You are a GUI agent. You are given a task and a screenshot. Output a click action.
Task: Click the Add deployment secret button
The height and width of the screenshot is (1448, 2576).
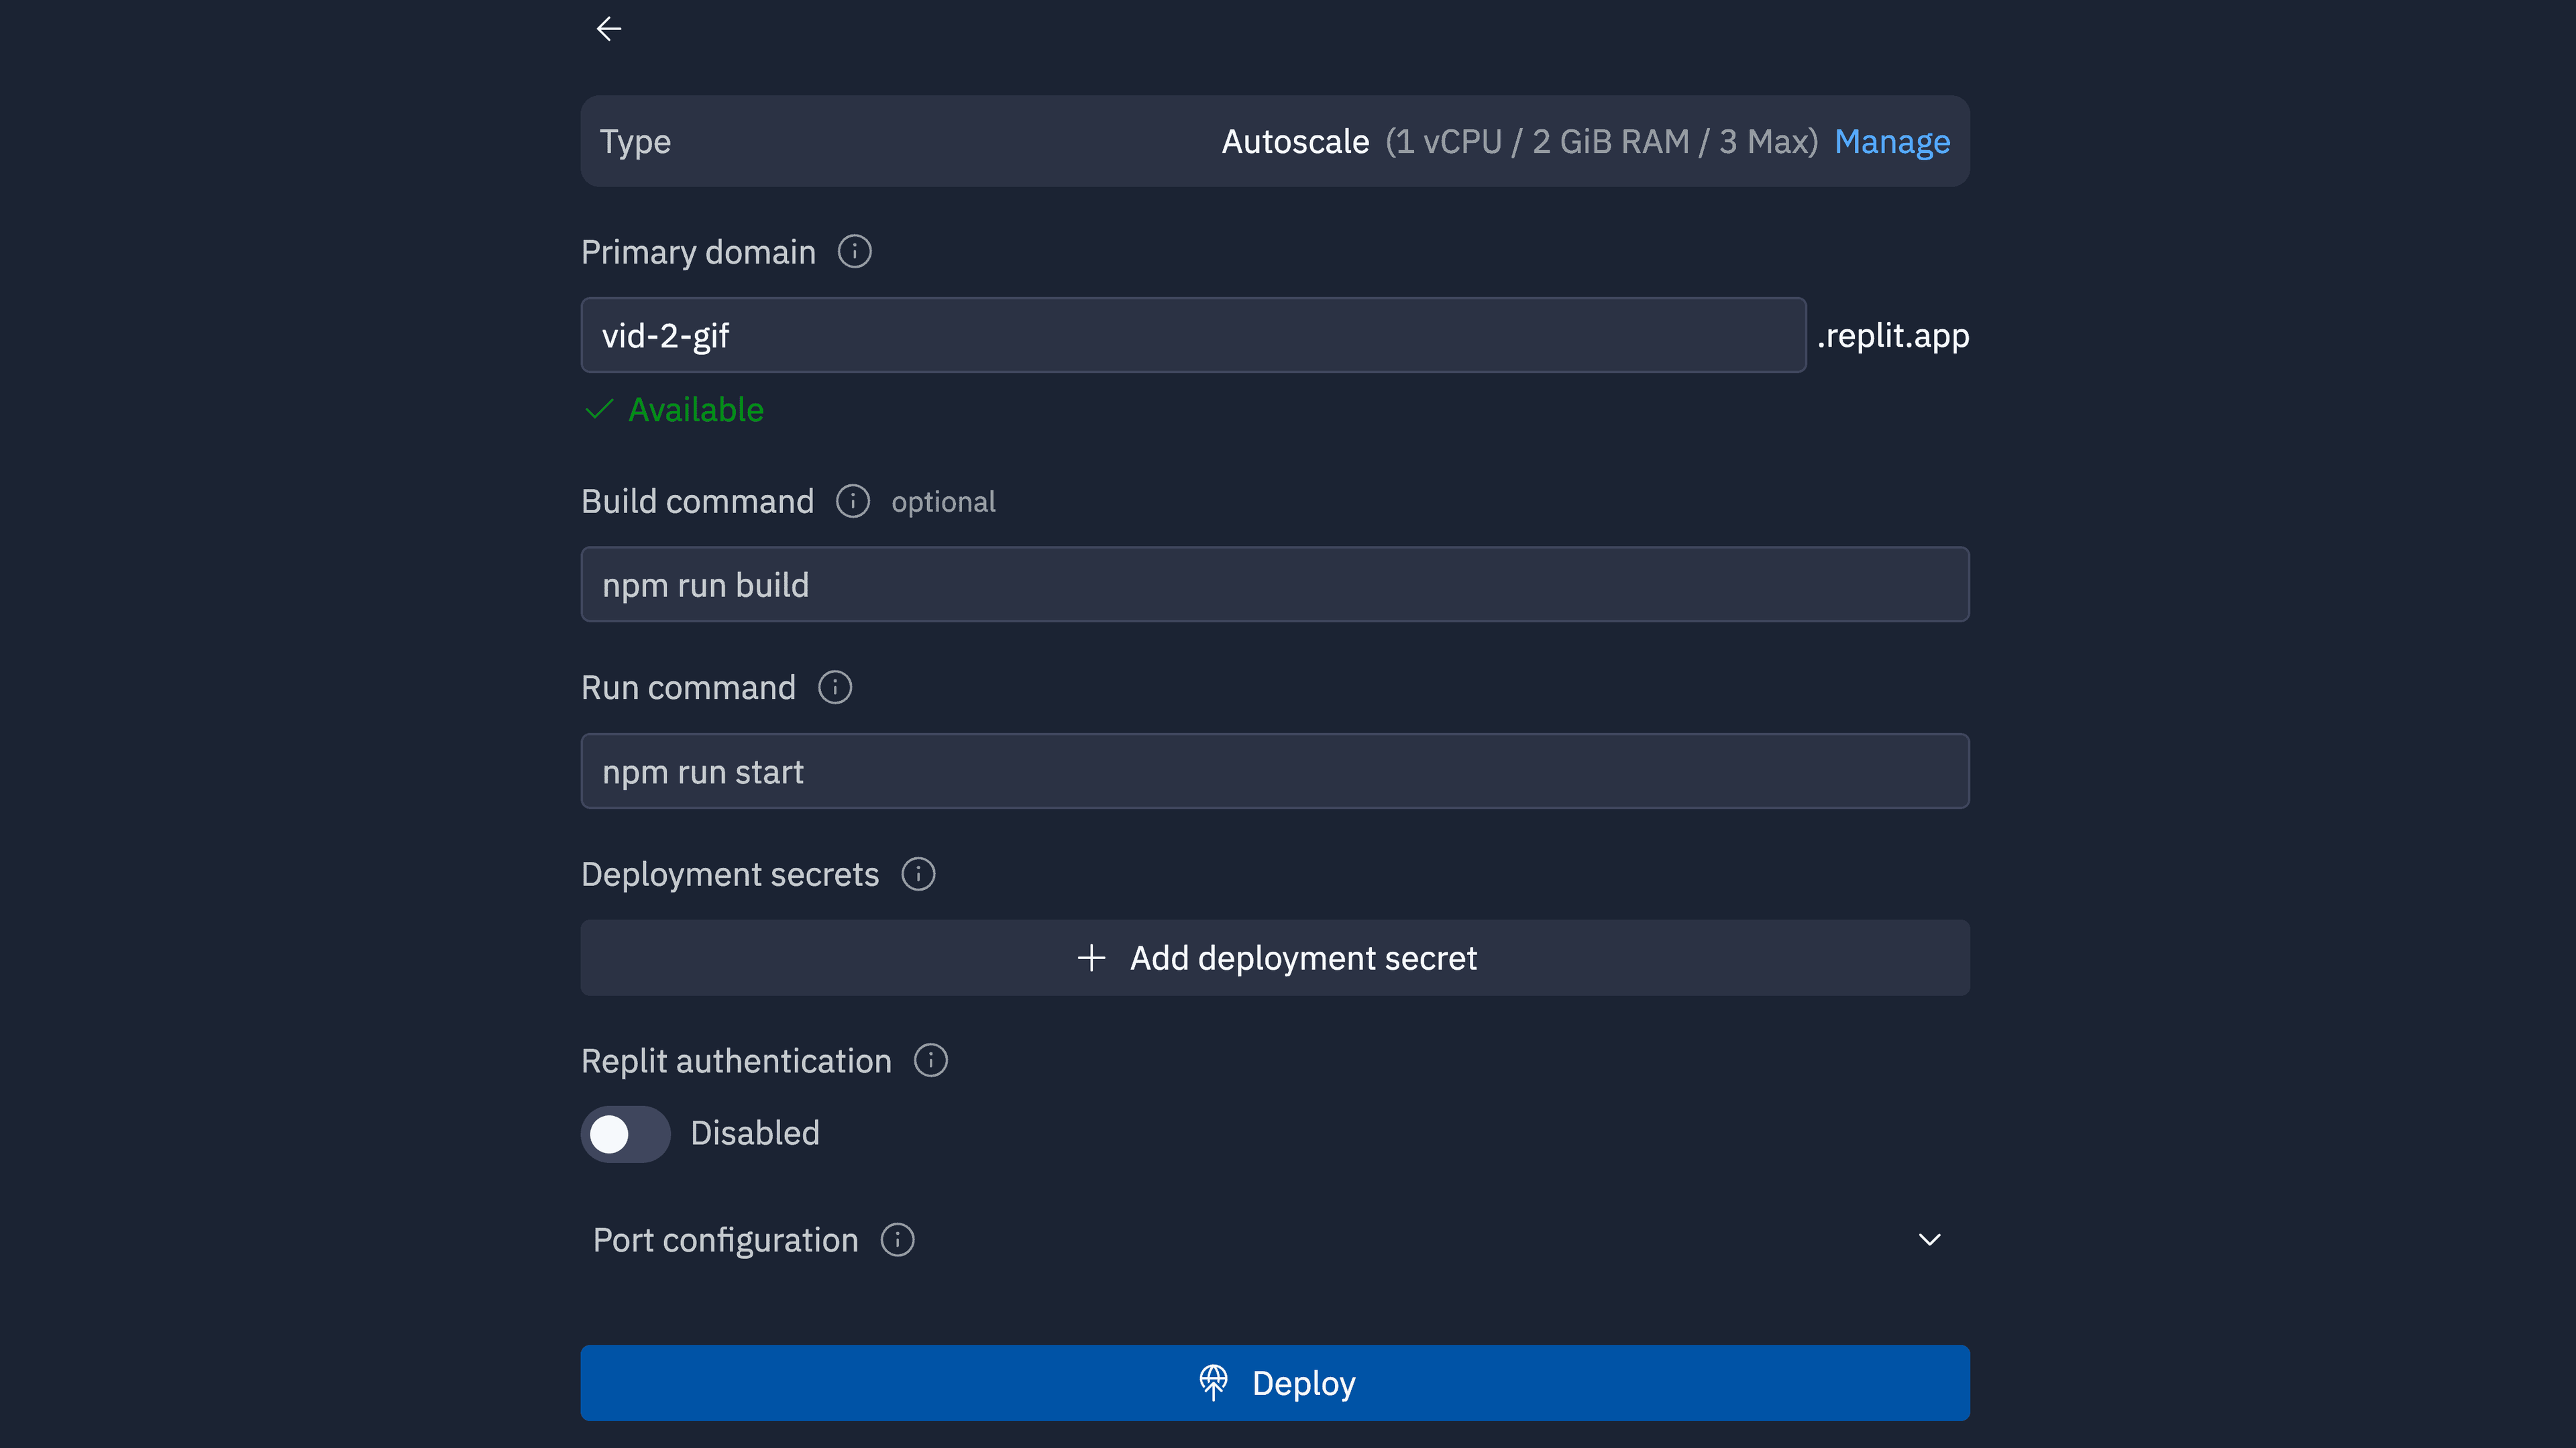[1302, 958]
